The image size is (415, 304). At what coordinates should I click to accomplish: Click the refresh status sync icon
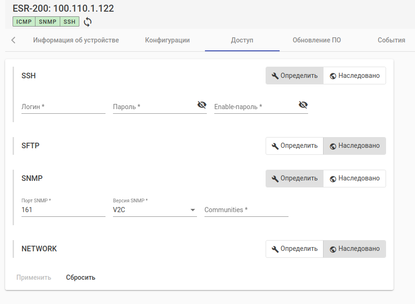tap(87, 21)
